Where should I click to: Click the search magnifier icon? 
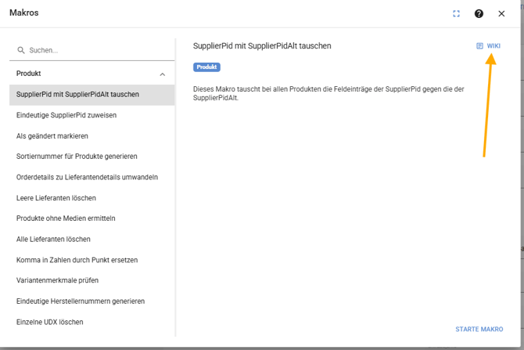click(x=21, y=50)
